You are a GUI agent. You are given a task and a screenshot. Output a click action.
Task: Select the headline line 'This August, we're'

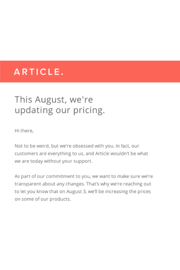coord(54,100)
